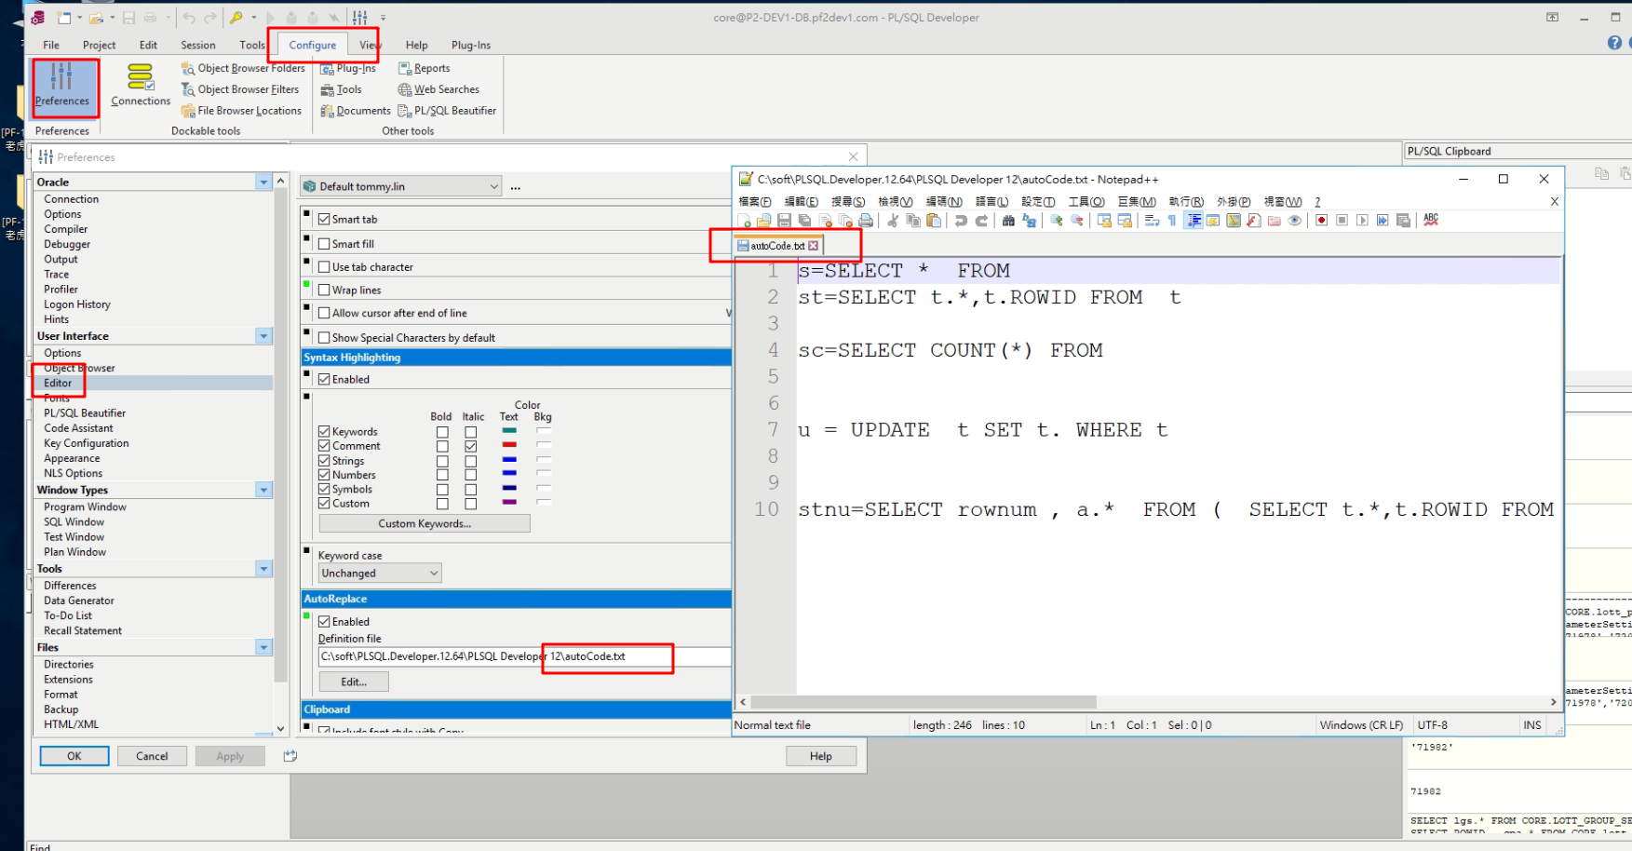Open the Project ribbon tab
Screen dimensions: 1632x851
click(99, 45)
